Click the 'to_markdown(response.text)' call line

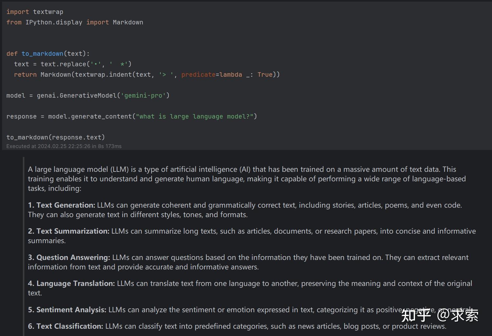click(55, 137)
